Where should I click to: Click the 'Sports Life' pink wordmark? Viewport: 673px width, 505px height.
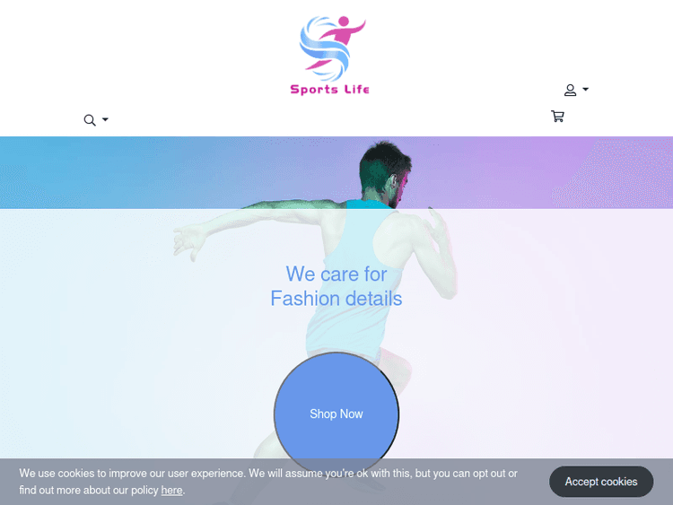[329, 89]
